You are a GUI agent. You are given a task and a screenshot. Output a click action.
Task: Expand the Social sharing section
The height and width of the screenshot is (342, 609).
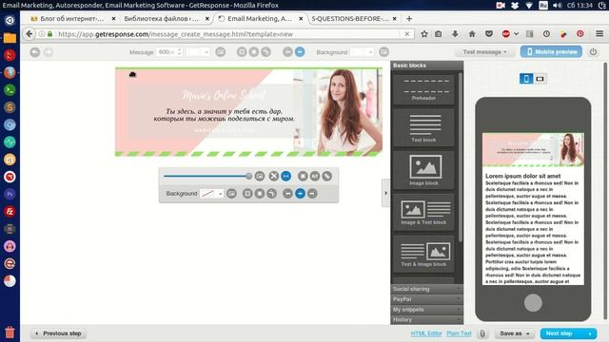pyautogui.click(x=427, y=289)
